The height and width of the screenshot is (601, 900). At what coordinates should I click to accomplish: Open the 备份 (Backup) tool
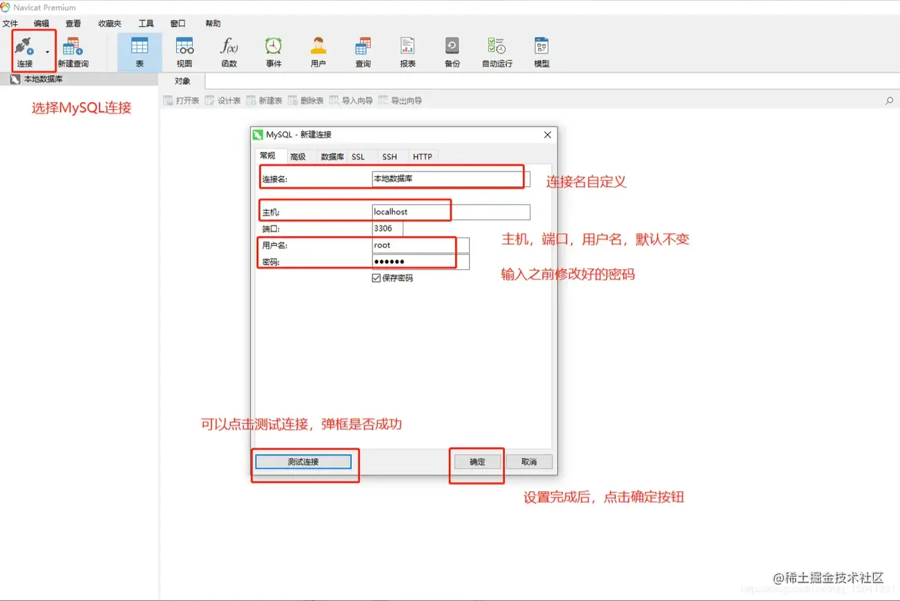452,50
